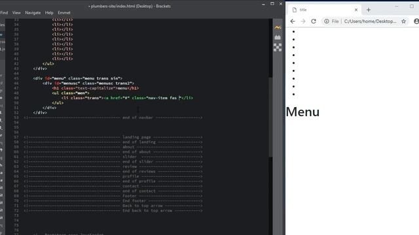
Task: Click the 'end of about' comment line
Action: point(113,152)
